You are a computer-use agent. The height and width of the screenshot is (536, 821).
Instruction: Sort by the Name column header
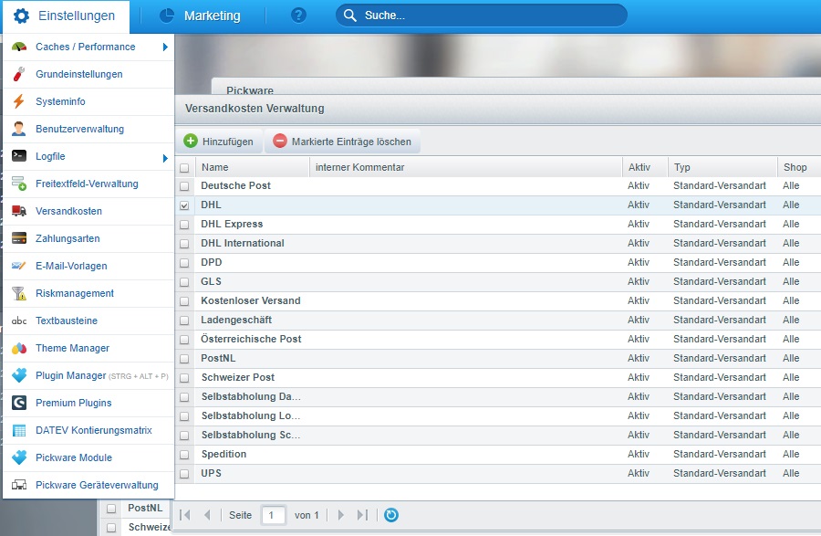click(x=253, y=167)
